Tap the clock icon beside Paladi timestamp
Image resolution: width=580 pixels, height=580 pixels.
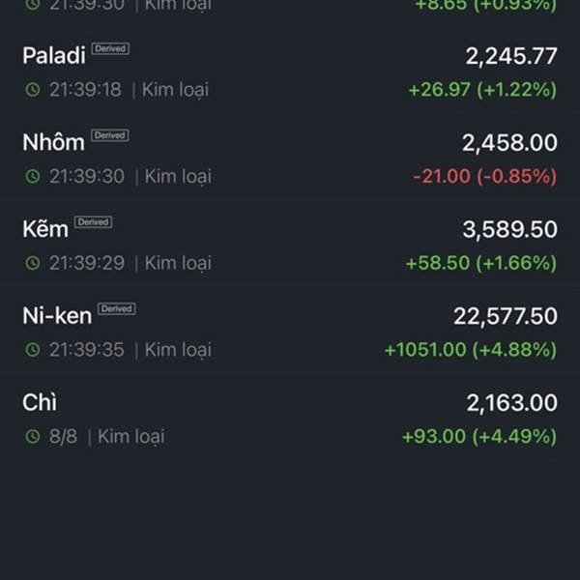[x=33, y=90]
